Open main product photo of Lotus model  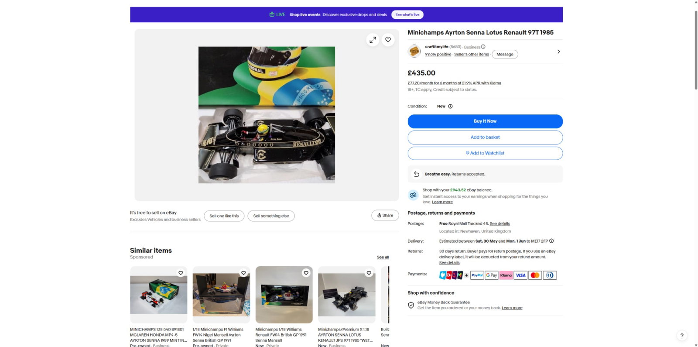pos(267,115)
